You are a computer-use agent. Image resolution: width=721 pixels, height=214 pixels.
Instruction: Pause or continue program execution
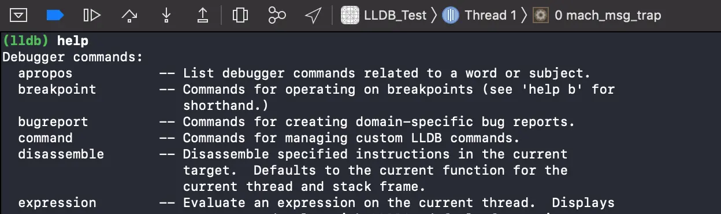92,16
